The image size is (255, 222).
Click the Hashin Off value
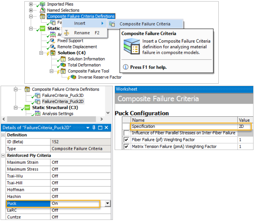coord(81,196)
